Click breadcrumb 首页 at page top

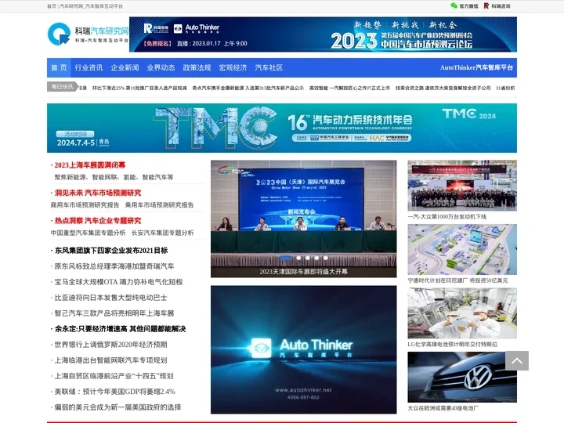[52, 6]
